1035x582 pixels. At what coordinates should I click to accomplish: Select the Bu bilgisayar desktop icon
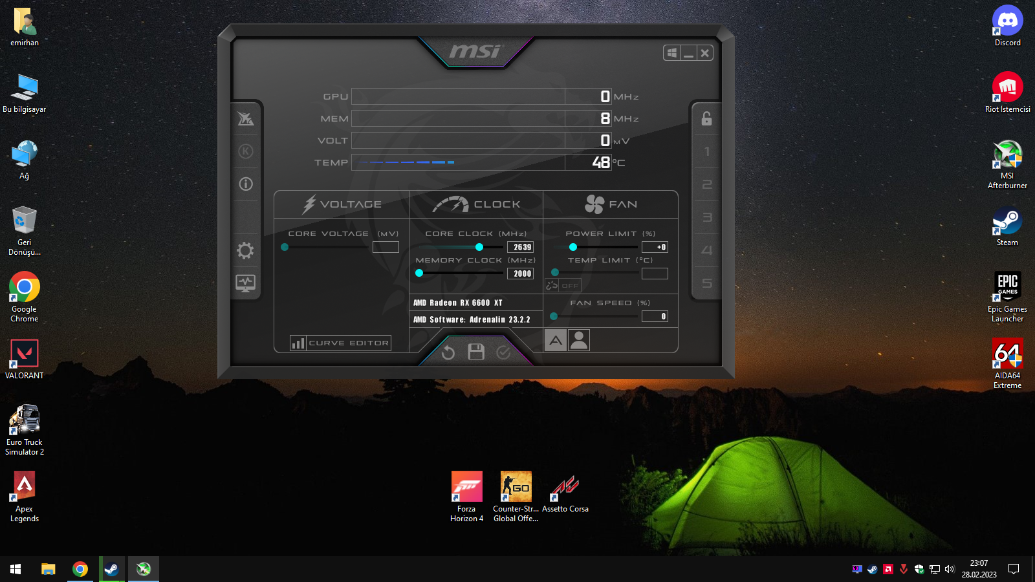(x=25, y=92)
